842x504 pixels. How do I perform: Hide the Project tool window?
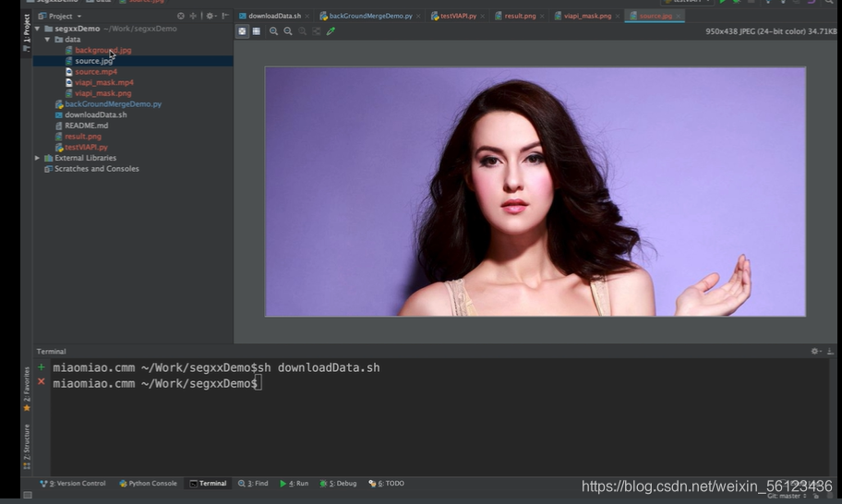point(225,16)
